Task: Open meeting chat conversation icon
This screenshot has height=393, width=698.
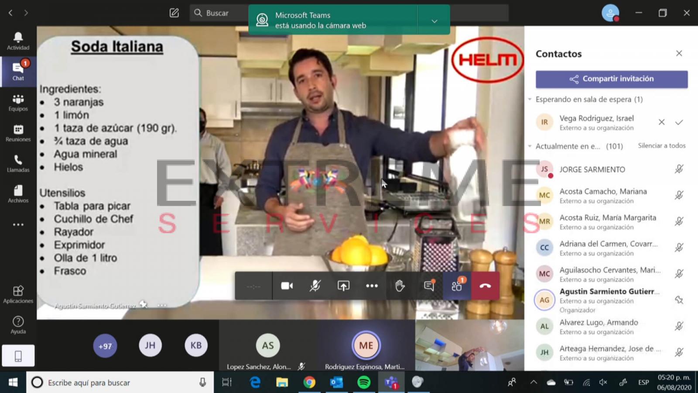Action: [429, 286]
